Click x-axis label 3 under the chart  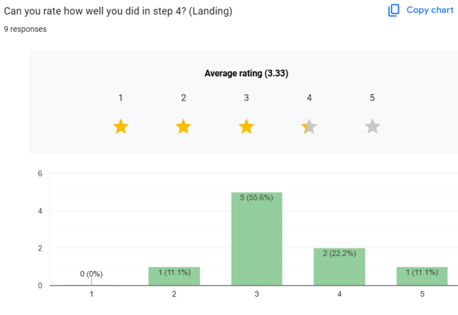[257, 294]
